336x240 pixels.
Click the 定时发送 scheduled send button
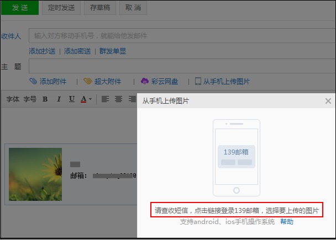(x=61, y=7)
